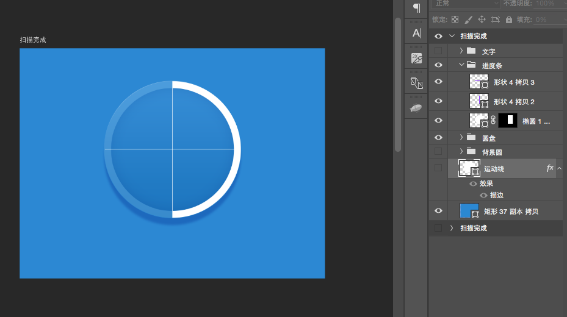Lock all padlock icon
The width and height of the screenshot is (567, 317).
tap(509, 20)
